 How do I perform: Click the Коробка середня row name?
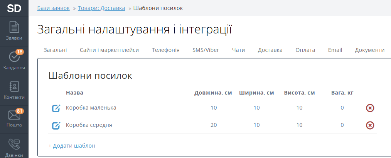point(89,125)
